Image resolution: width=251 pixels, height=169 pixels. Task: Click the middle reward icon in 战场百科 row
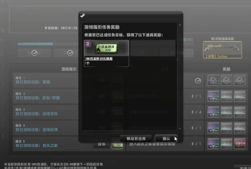coord(226,112)
